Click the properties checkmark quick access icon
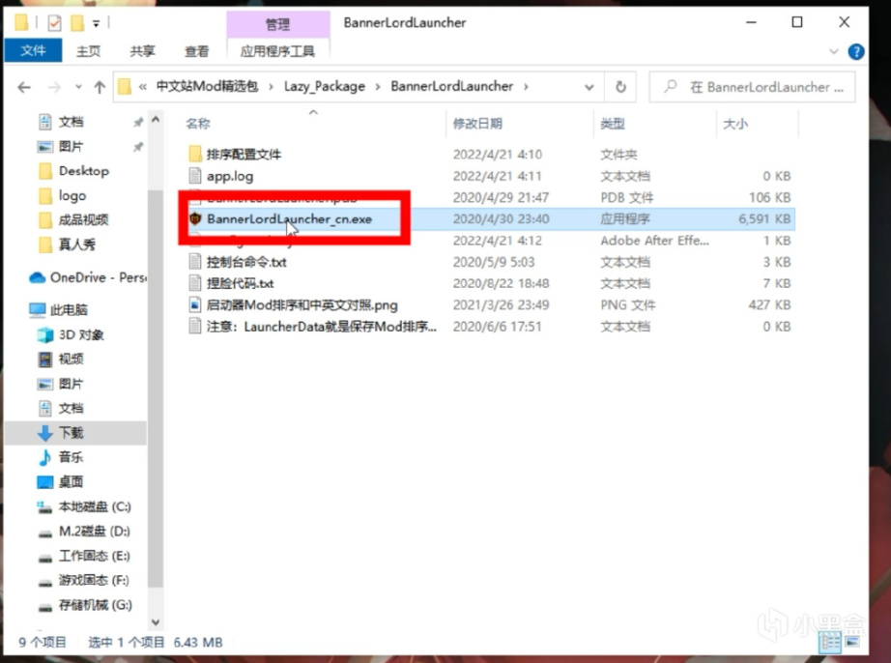 [x=54, y=23]
